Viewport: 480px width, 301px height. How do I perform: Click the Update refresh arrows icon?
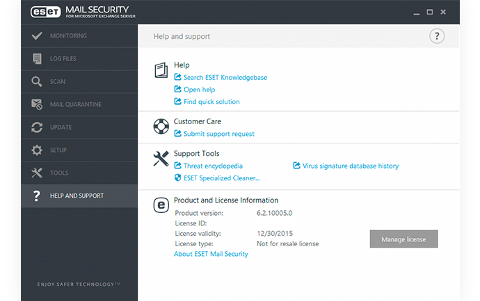point(37,128)
